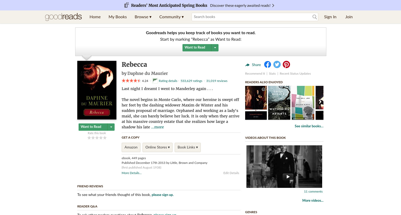View the 533,629 ratings
401x215 pixels.
coord(191,81)
